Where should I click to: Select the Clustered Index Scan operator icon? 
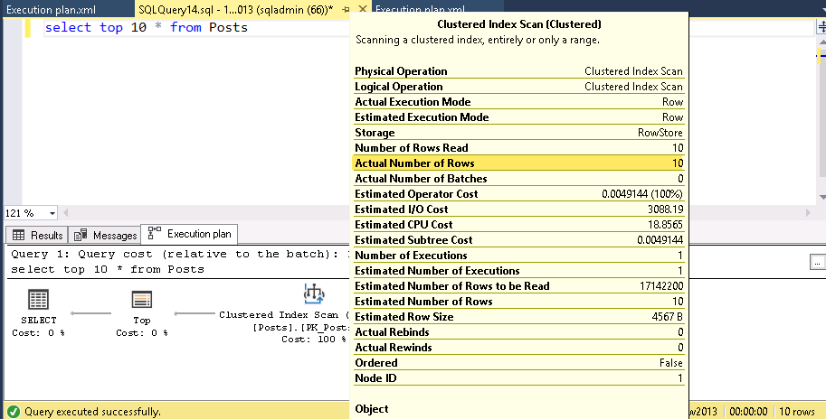pos(314,293)
